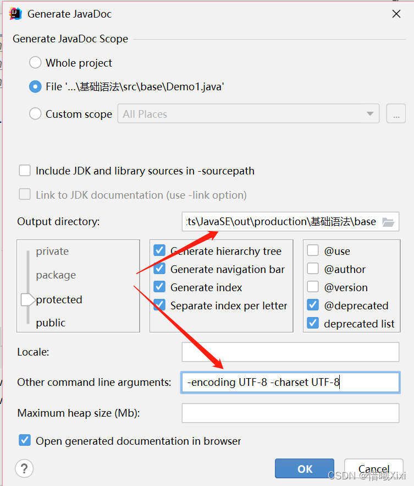The image size is (414, 486).
Task: Enable the @author tag checkbox
Action: click(313, 269)
